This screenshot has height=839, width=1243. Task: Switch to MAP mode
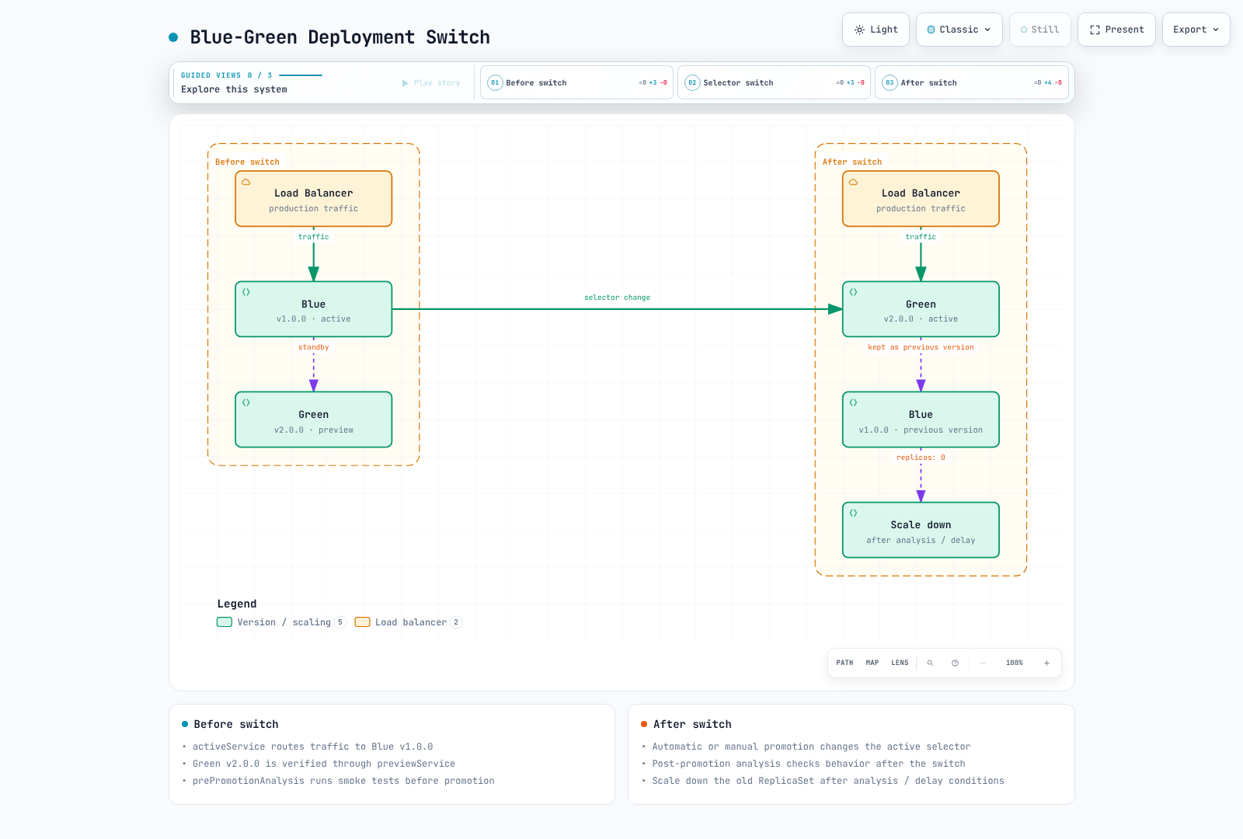[x=872, y=663]
